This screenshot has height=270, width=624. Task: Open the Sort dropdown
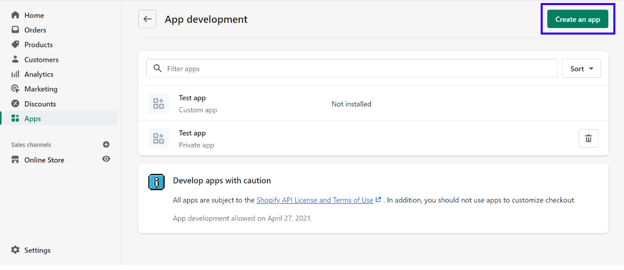click(581, 69)
